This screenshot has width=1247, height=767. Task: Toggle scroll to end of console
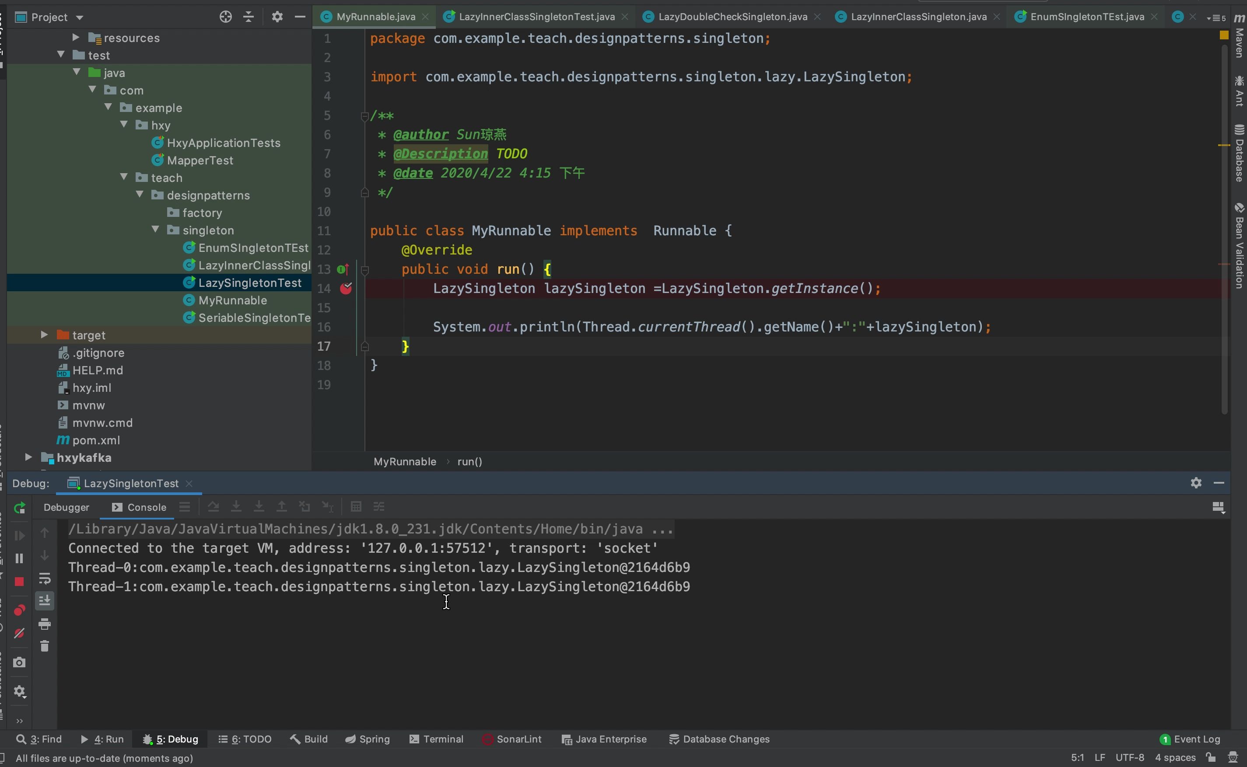45,601
